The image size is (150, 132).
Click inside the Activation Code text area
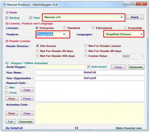[90, 113]
